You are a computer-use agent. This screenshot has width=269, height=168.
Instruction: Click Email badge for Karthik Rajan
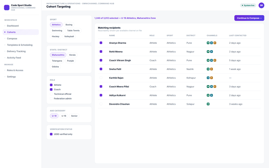212,78
